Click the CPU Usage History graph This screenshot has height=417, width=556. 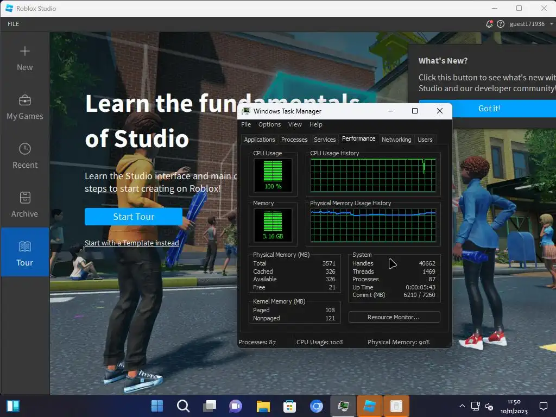(x=373, y=175)
